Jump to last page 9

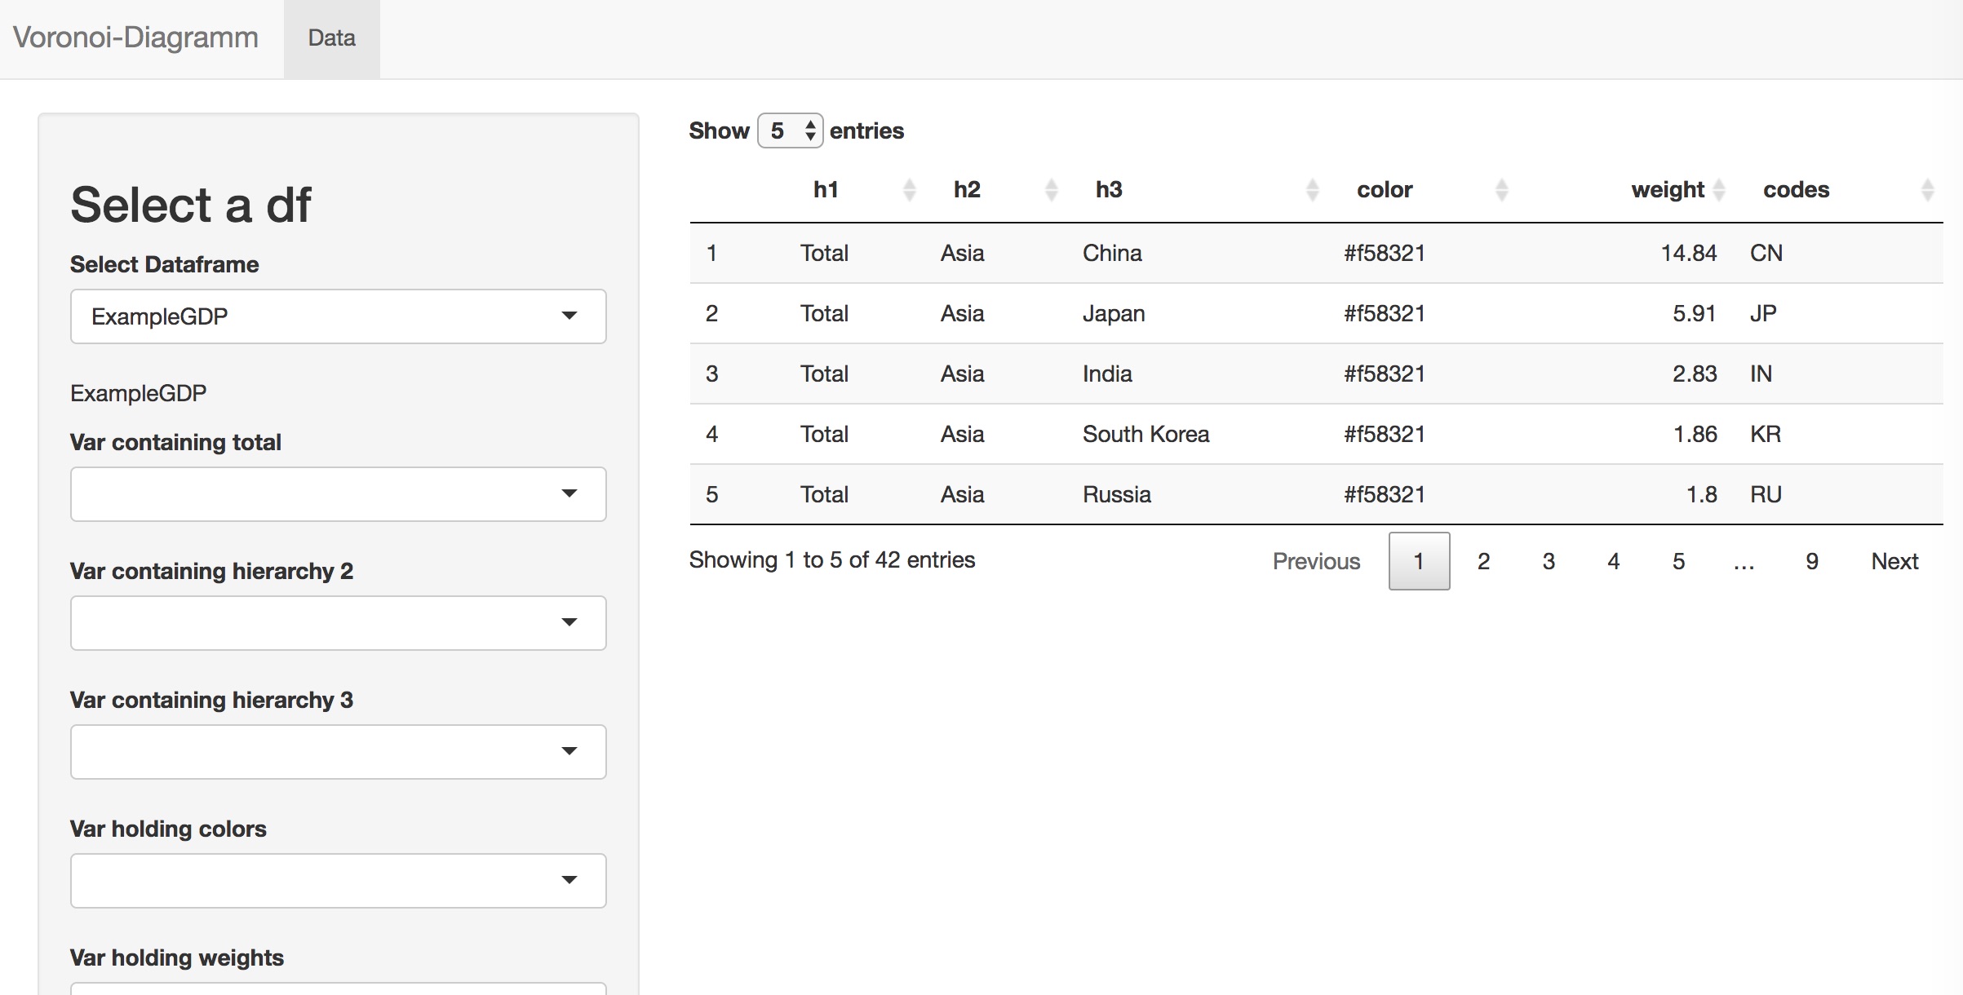point(1811,561)
